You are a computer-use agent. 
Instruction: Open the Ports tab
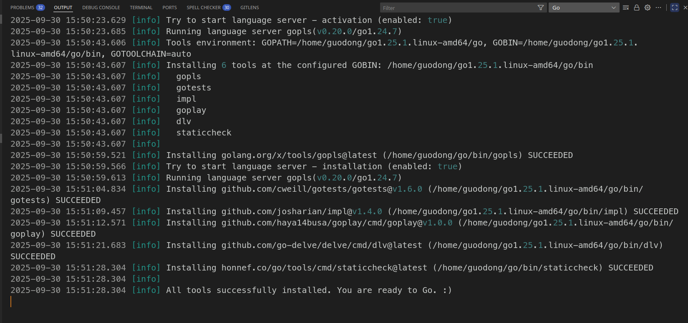169,8
